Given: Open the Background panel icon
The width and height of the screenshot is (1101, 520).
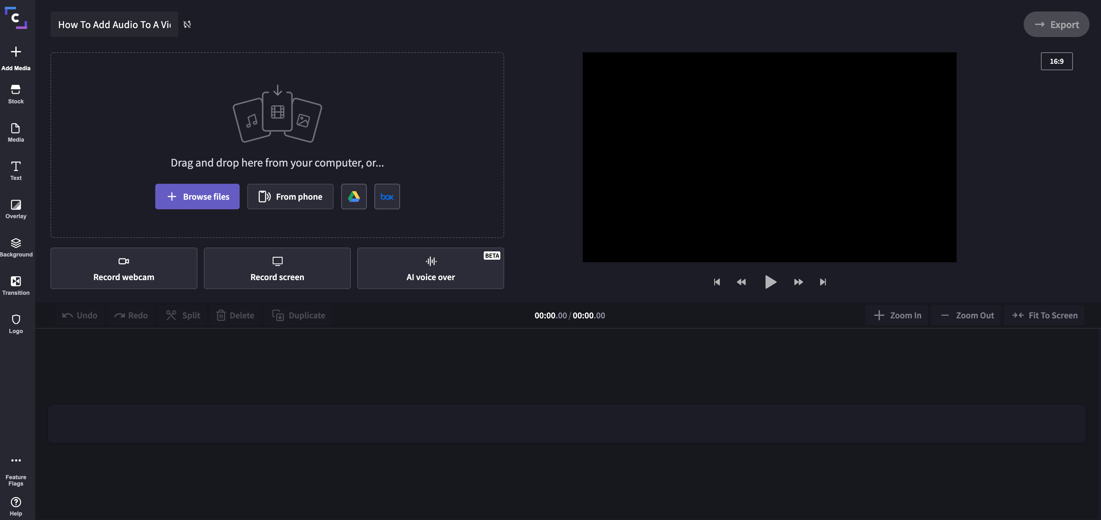Looking at the screenshot, I should click(x=16, y=247).
